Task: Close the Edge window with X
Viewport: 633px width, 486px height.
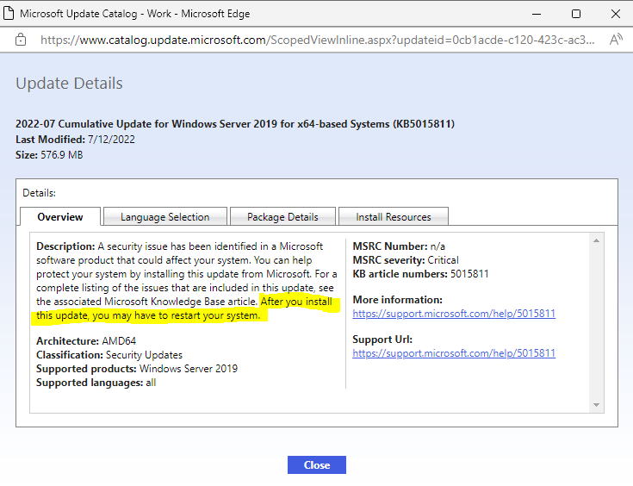Action: pyautogui.click(x=616, y=14)
